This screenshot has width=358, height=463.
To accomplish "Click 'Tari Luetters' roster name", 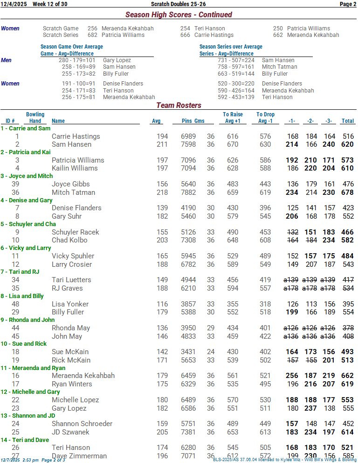I will [x=71, y=280].
